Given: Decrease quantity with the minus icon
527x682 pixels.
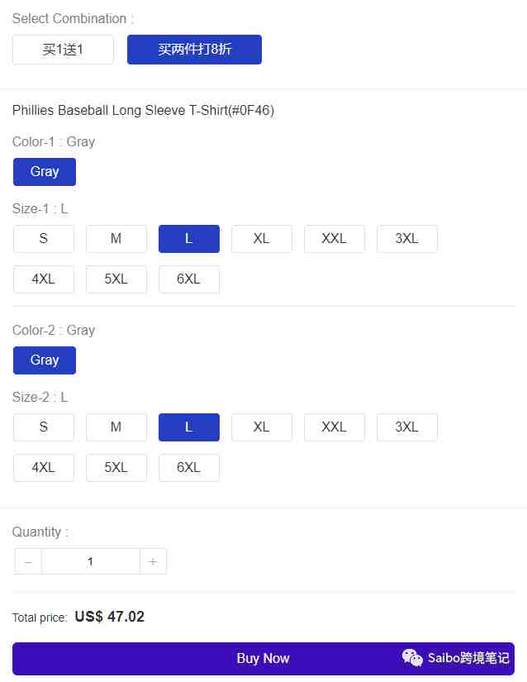Looking at the screenshot, I should pyautogui.click(x=28, y=561).
